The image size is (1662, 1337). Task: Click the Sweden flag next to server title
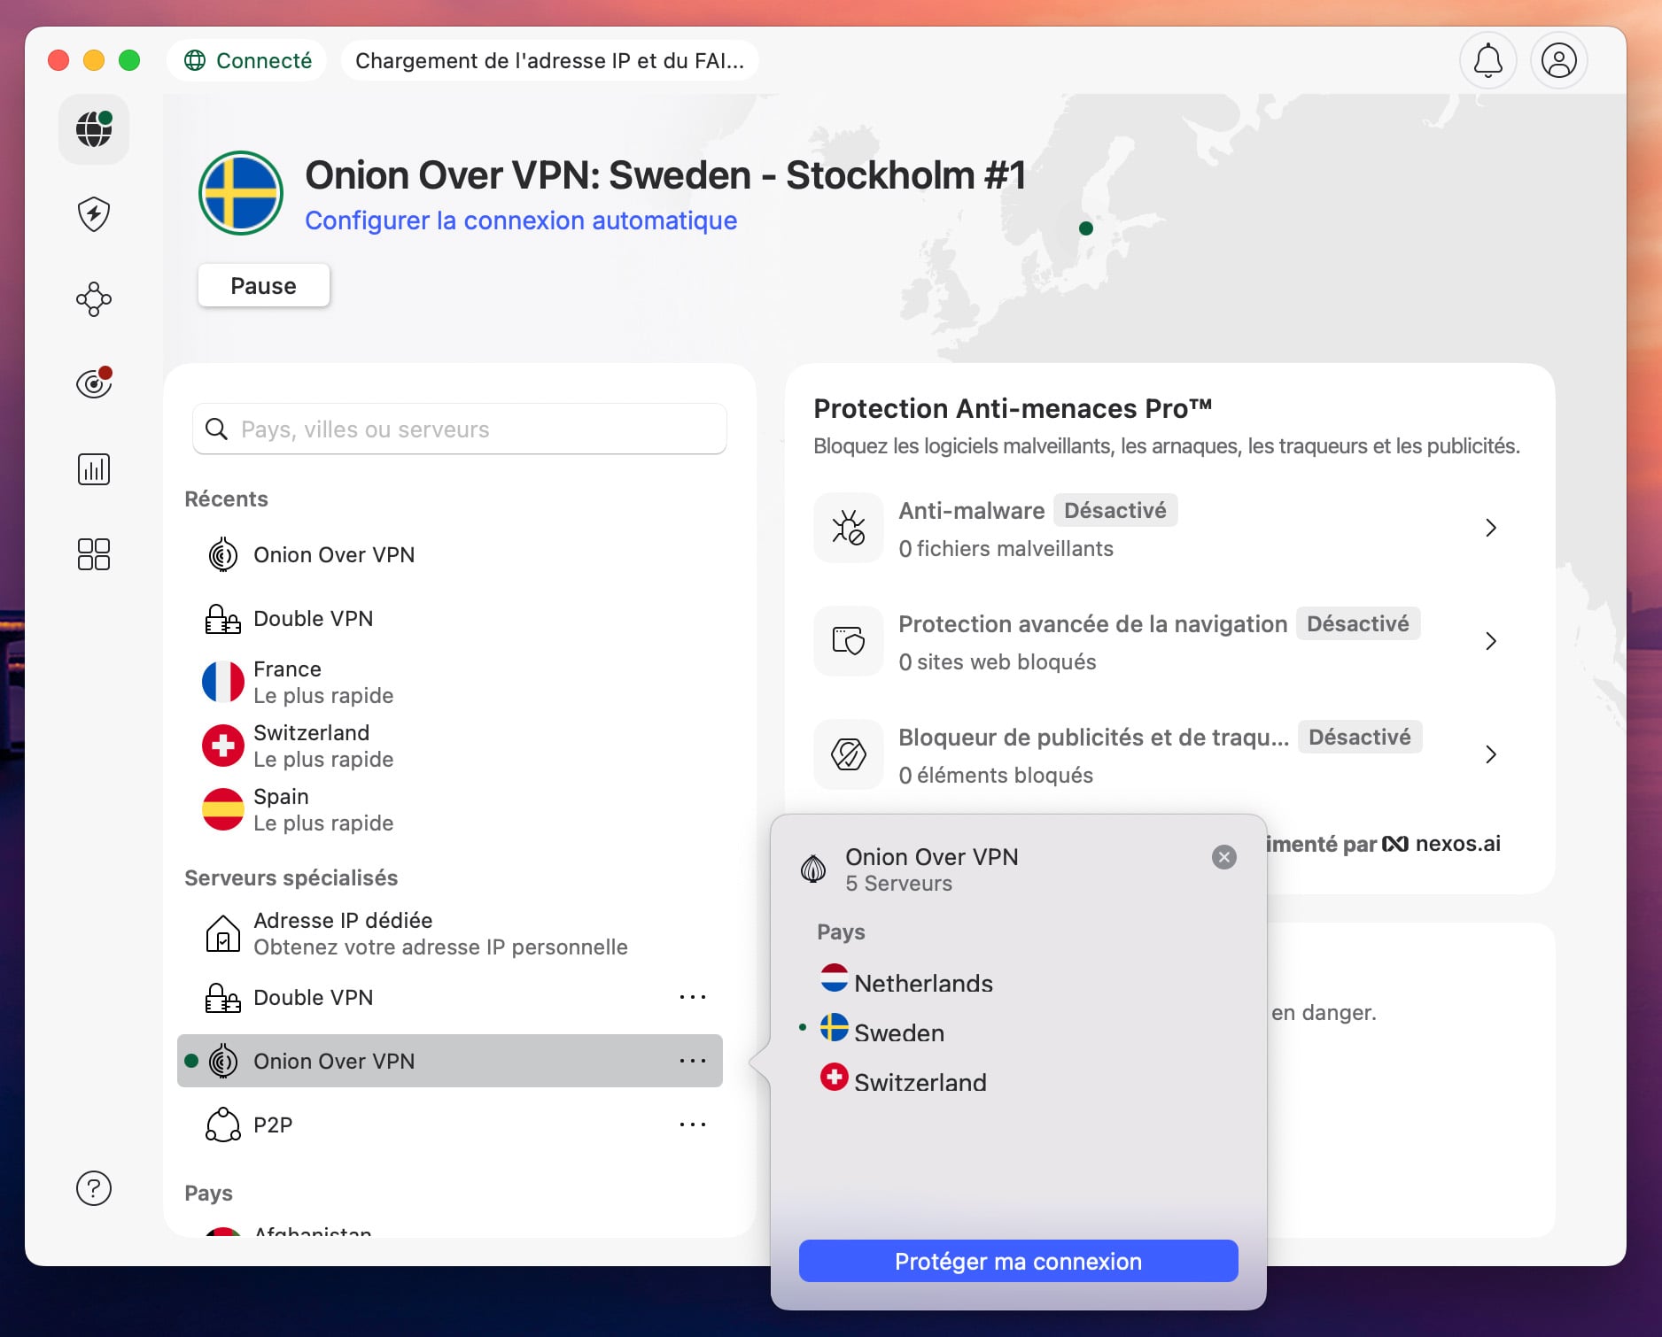[241, 193]
